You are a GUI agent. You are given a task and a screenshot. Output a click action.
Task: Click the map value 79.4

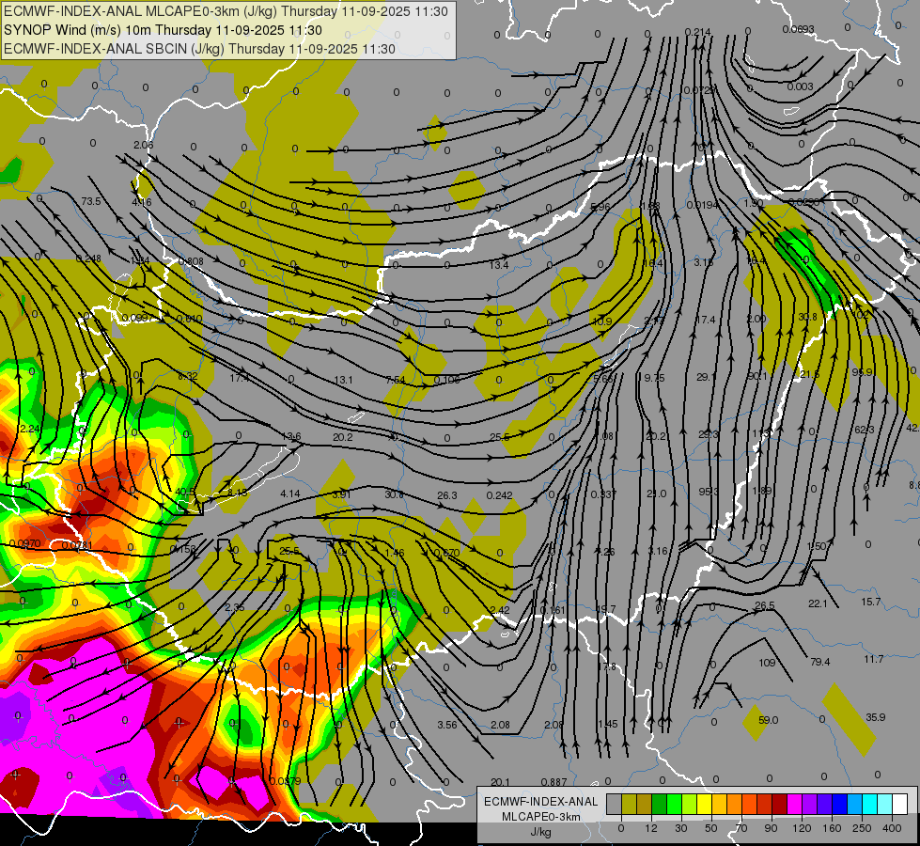coord(819,663)
